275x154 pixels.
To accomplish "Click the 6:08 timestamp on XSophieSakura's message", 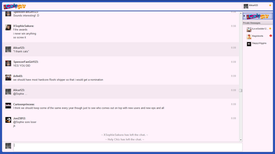I will coord(233,26).
